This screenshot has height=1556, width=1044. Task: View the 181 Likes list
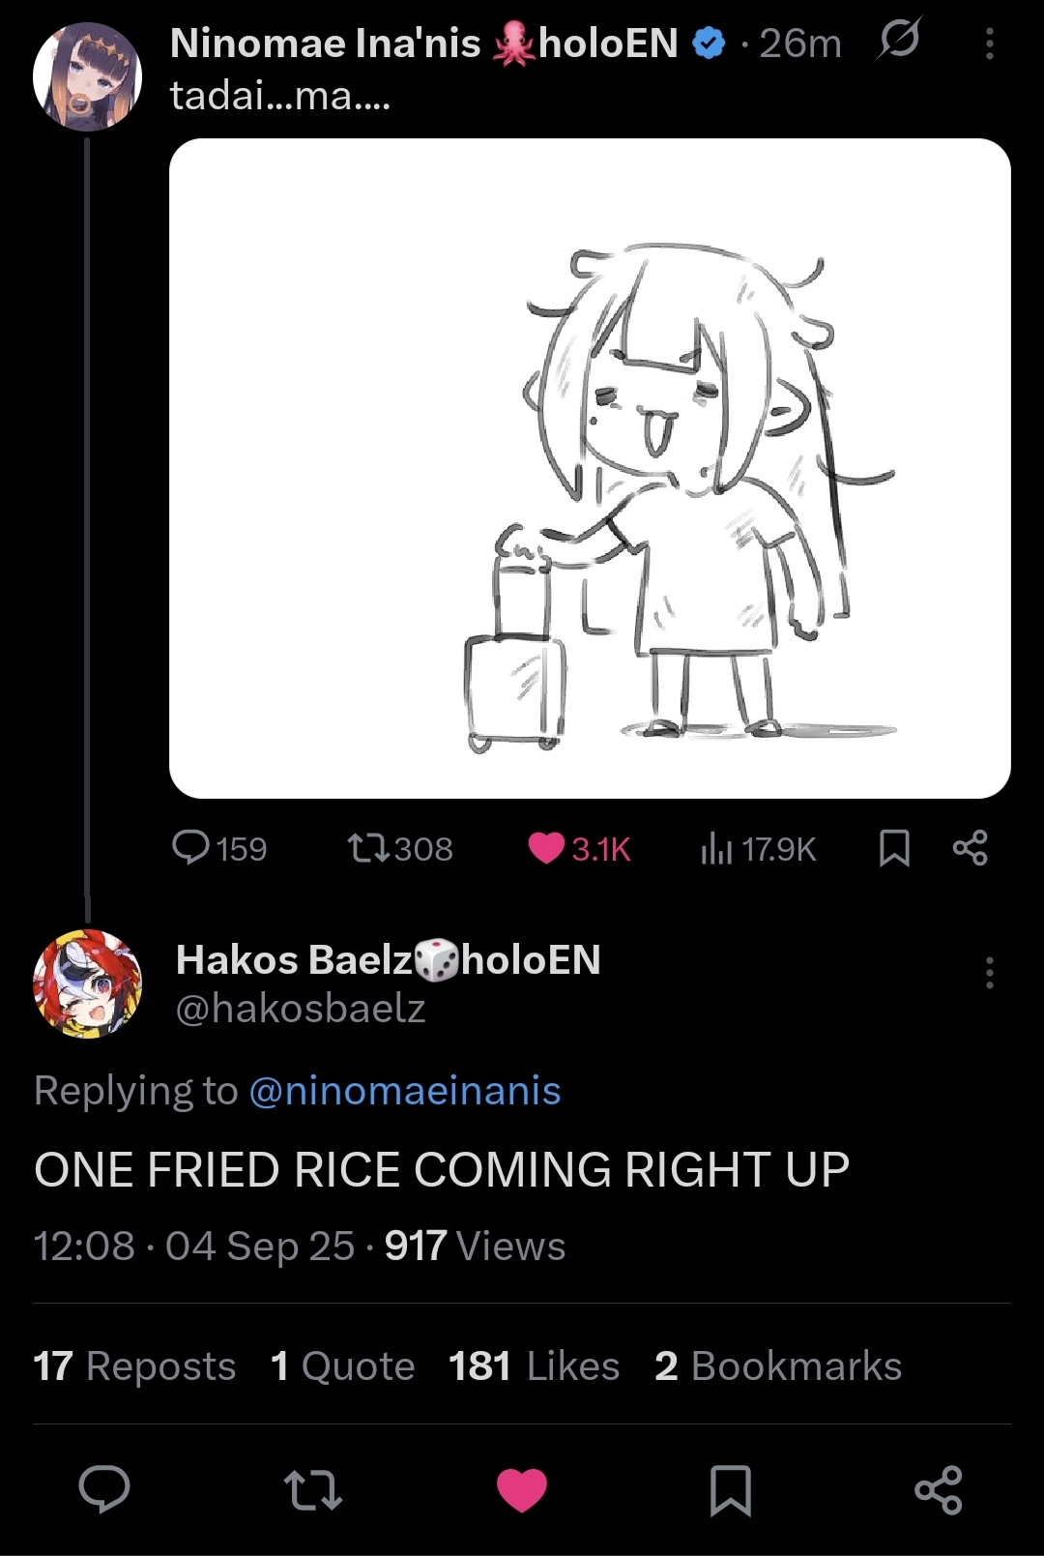click(x=534, y=1365)
